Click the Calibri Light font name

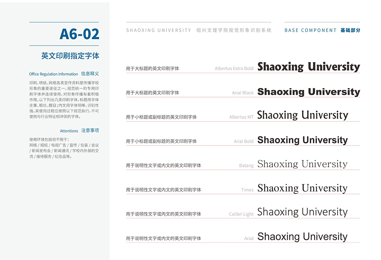point(241,214)
